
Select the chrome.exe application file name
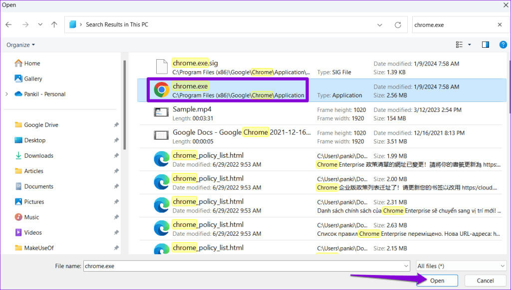click(x=190, y=86)
